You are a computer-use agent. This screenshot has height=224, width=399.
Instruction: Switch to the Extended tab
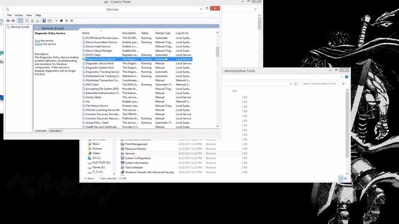point(41,131)
